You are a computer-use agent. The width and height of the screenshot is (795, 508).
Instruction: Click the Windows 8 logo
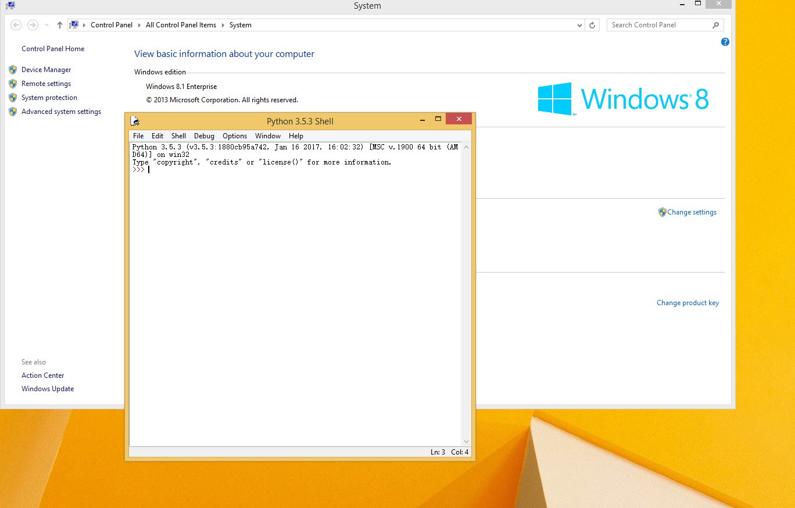coord(623,99)
